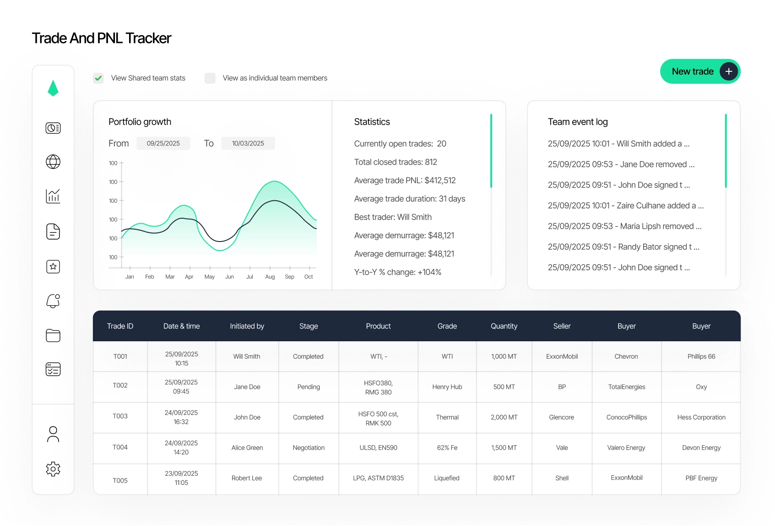Open the user profile icon

(x=53, y=434)
